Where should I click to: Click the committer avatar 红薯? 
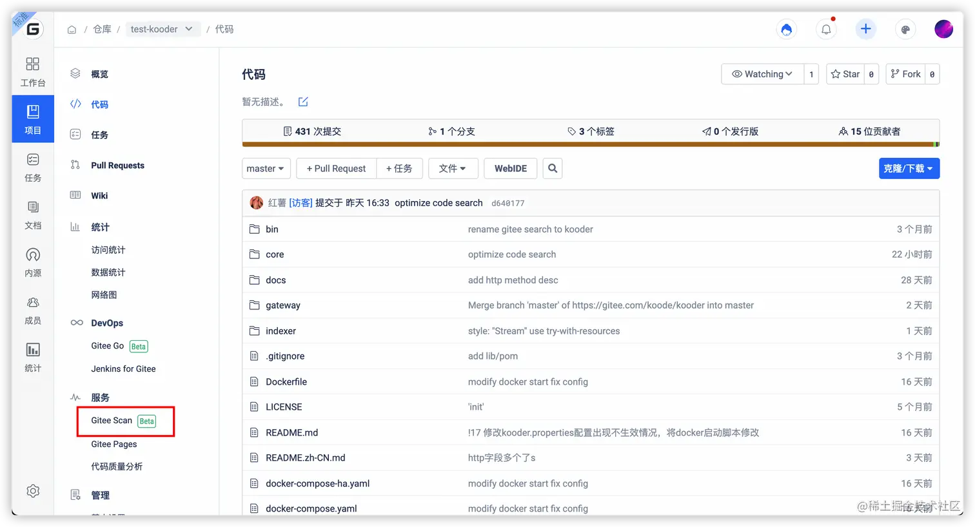click(257, 203)
